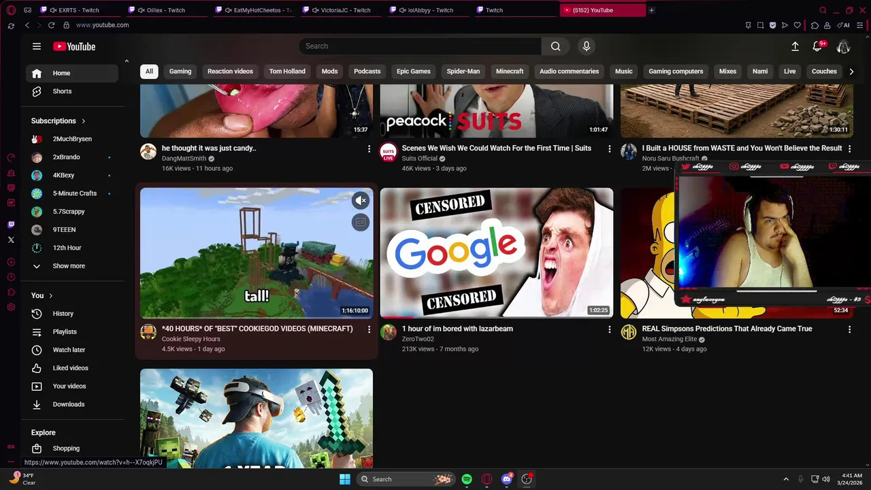The image size is (871, 490).
Task: Switch to the VictoriaJC Twitch tab
Action: [x=342, y=10]
